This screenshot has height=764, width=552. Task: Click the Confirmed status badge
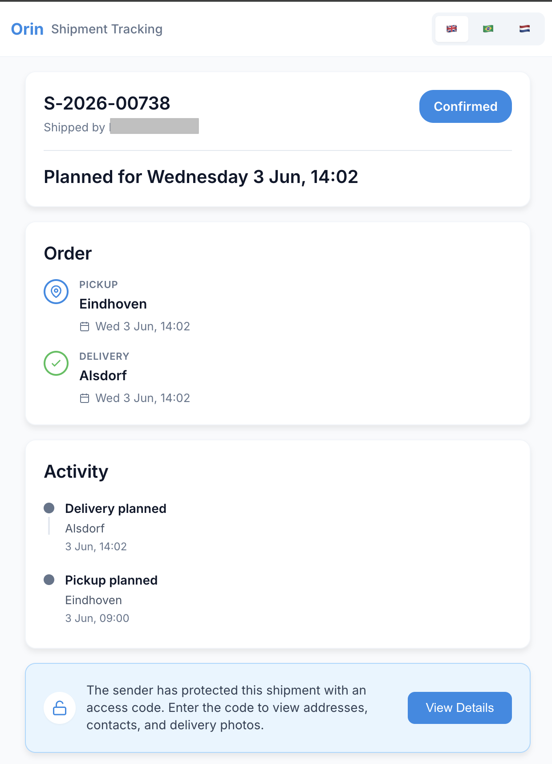(465, 106)
